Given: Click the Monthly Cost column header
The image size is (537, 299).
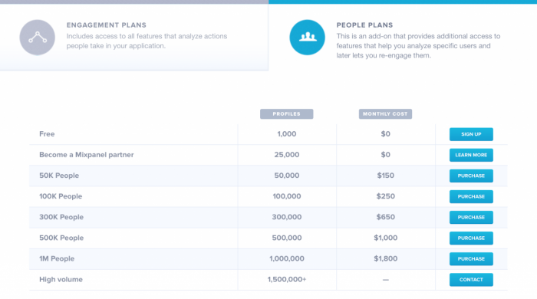Looking at the screenshot, I should tap(385, 114).
